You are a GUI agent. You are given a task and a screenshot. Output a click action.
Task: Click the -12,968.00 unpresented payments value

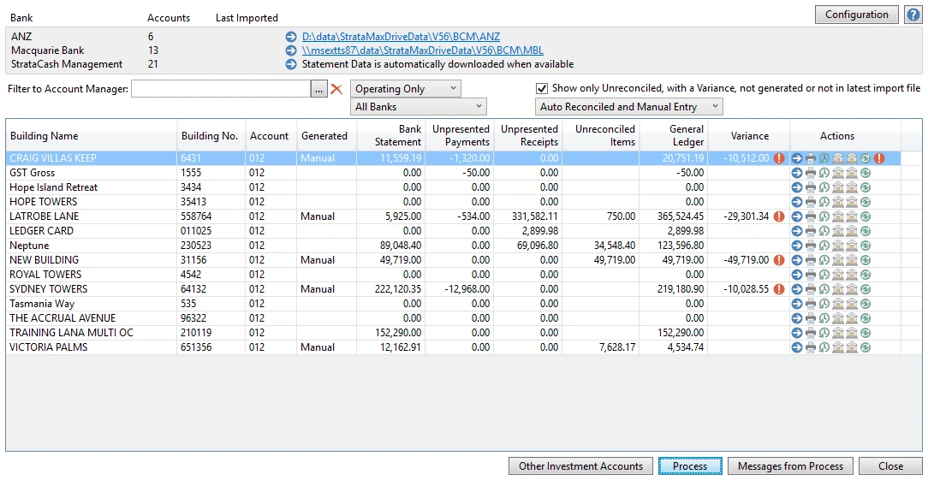pyautogui.click(x=465, y=289)
